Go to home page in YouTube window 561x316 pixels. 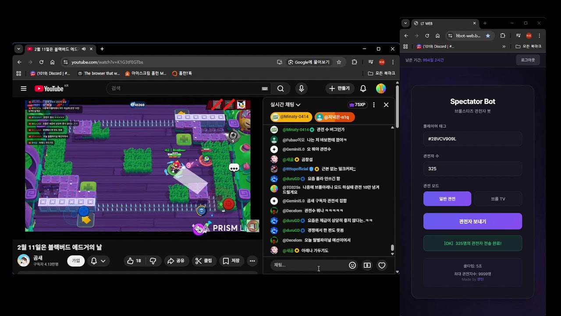[52, 62]
